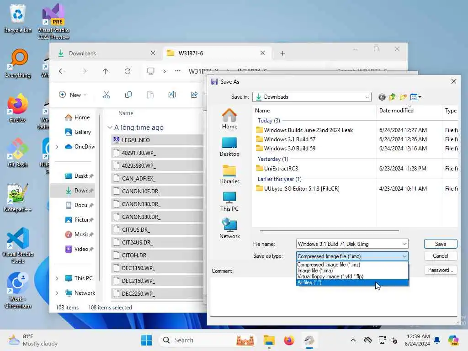Open Firefox desktop shortcut
Image resolution: width=468 pixels, height=351 pixels.
tap(18, 109)
